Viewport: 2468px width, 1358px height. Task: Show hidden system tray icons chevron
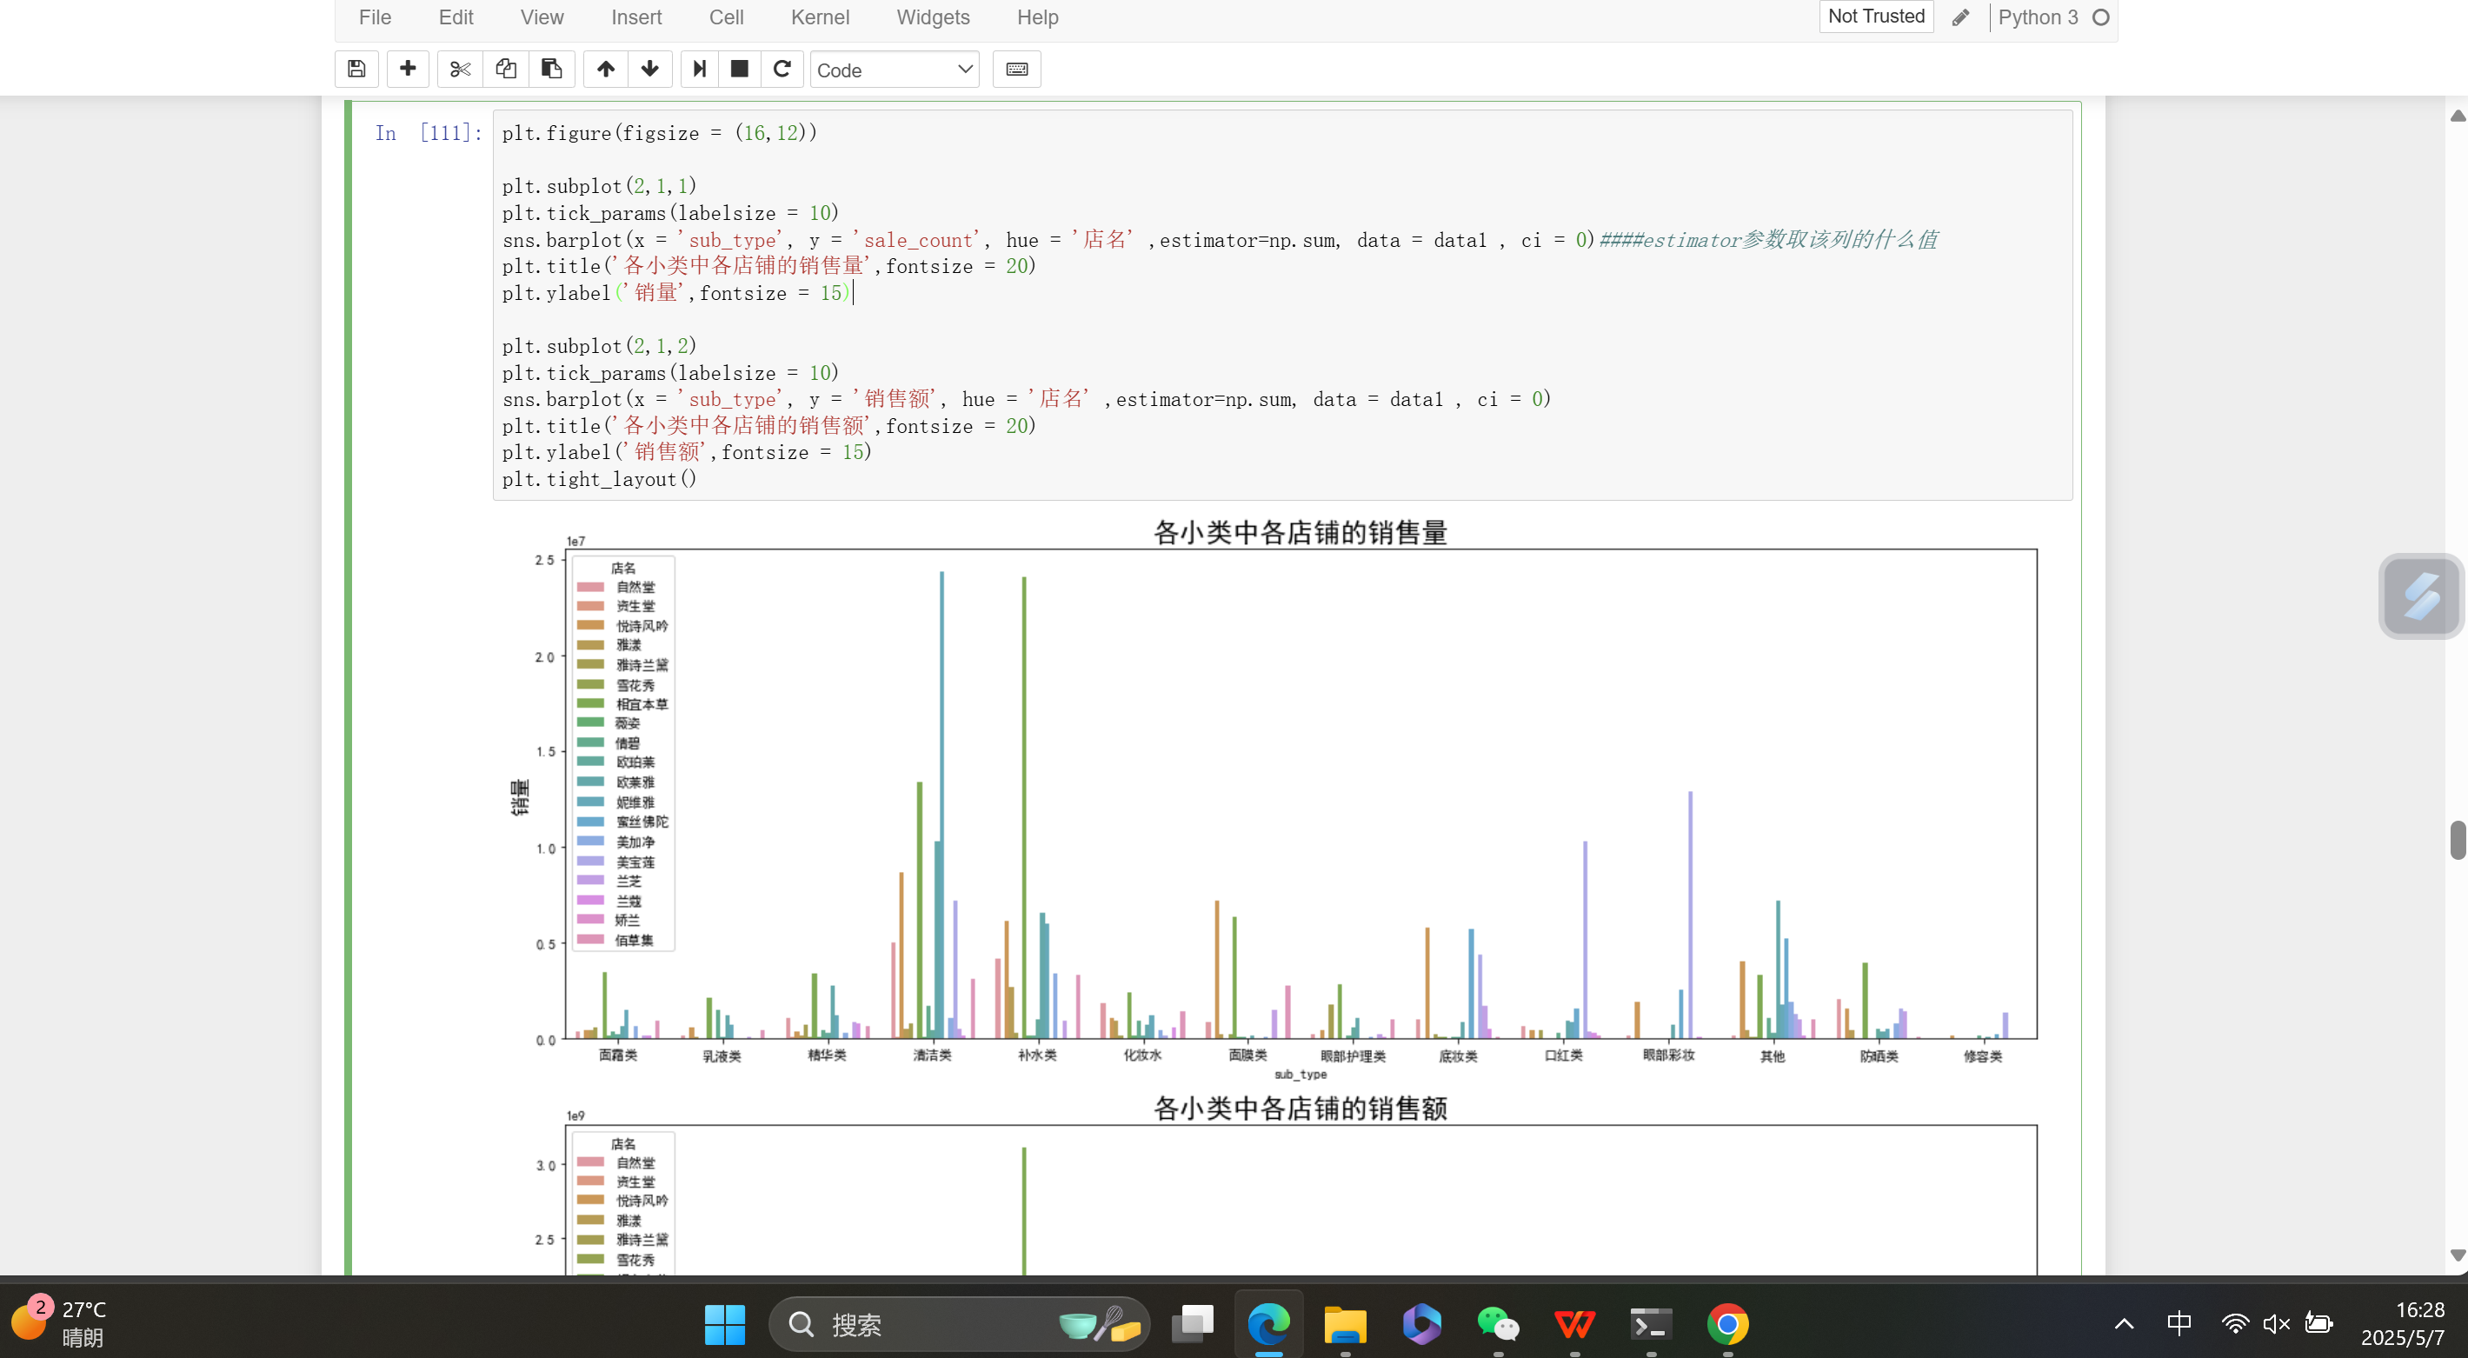pos(2123,1324)
